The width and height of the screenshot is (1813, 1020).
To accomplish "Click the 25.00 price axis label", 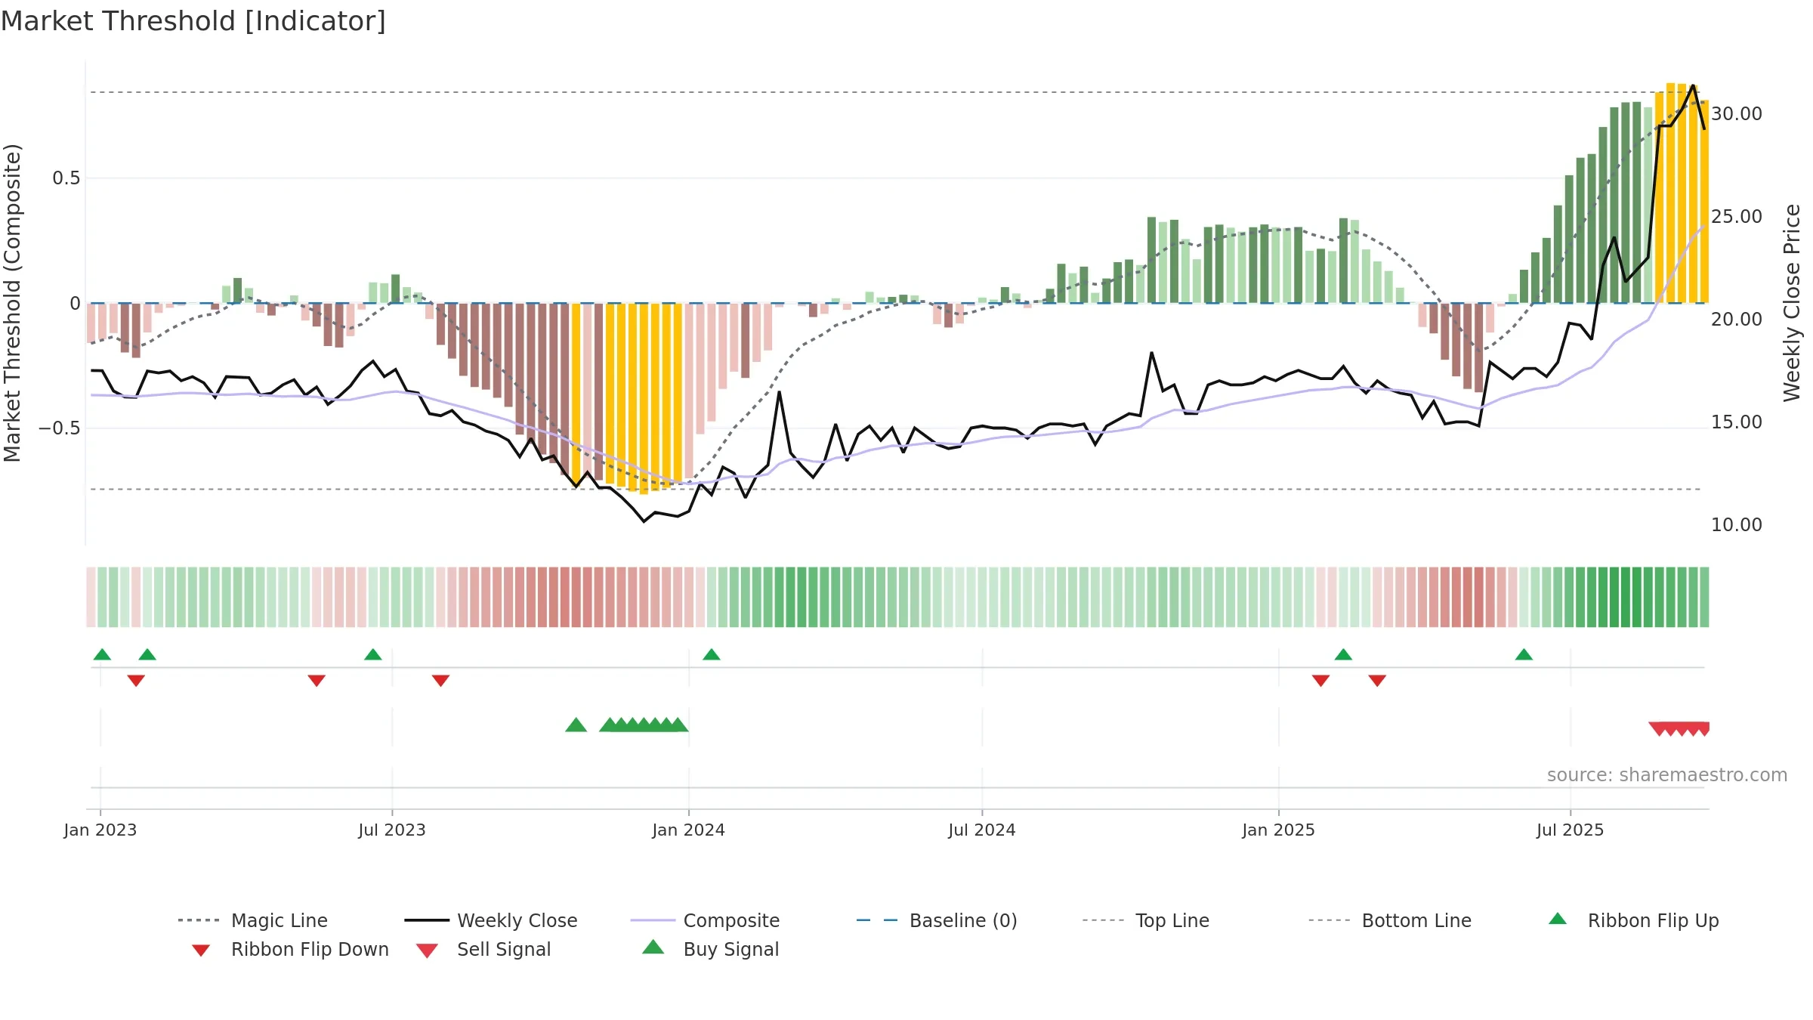I will [x=1737, y=217].
